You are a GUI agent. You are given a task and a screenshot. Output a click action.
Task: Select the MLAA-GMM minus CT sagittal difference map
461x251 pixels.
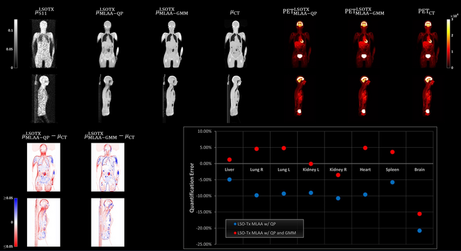107,222
